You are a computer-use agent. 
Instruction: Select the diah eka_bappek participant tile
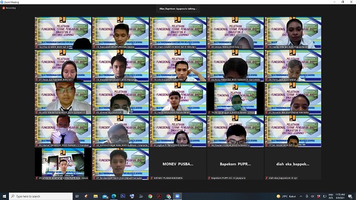click(293, 164)
